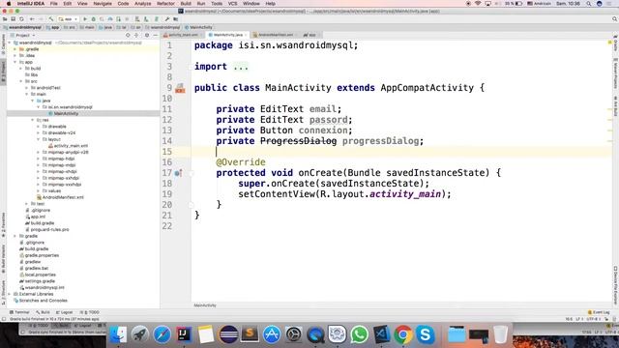Select proguard-rules.pro file
The width and height of the screenshot is (619, 348).
point(49,229)
